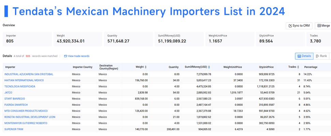Click the 11.43% percentage cell

[308, 81]
